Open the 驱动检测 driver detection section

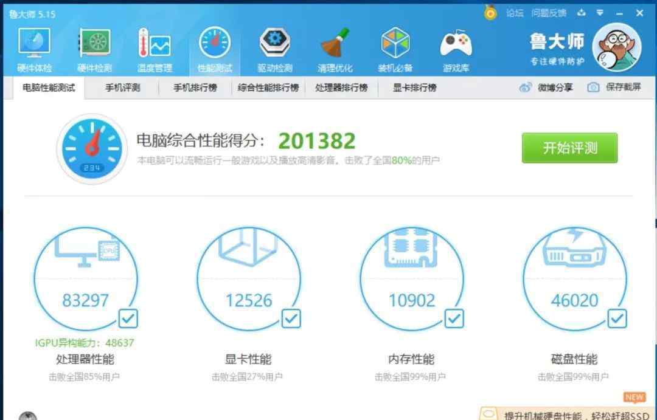coord(275,49)
